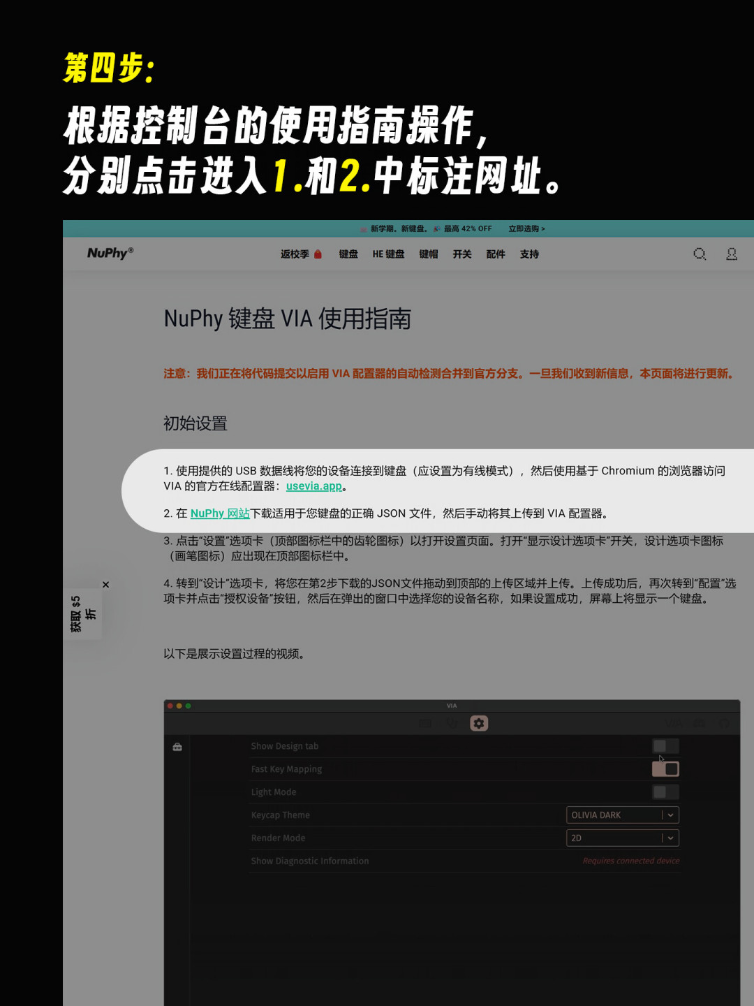The image size is (754, 1006).
Task: Click the NuPhy logo
Action: pyautogui.click(x=110, y=253)
